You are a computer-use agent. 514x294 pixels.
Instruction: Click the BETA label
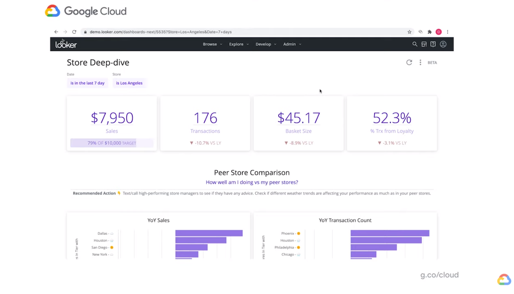[x=432, y=62]
